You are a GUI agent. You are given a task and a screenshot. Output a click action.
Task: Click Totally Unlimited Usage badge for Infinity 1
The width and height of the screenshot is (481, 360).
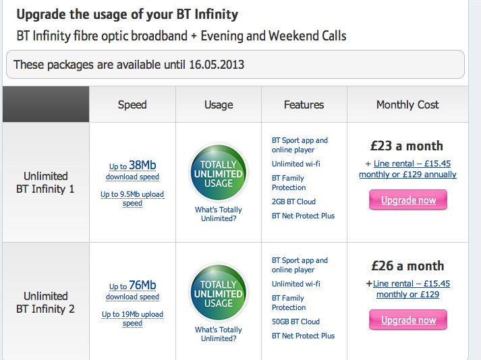[x=219, y=173]
